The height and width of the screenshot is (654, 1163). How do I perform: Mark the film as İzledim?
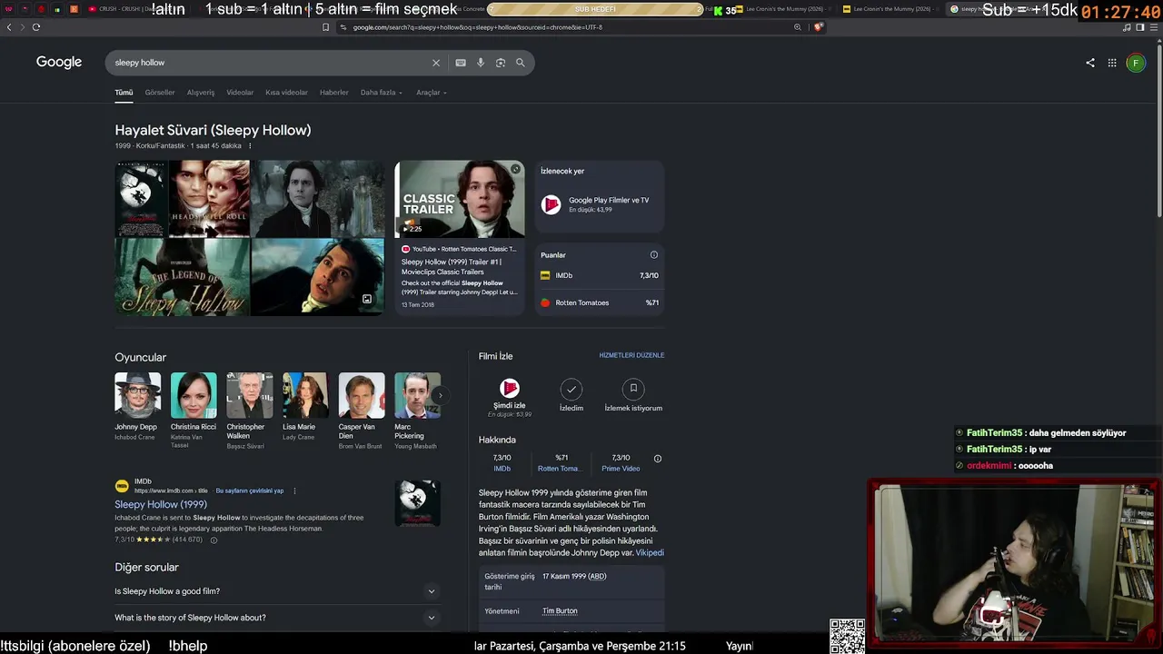pos(571,396)
